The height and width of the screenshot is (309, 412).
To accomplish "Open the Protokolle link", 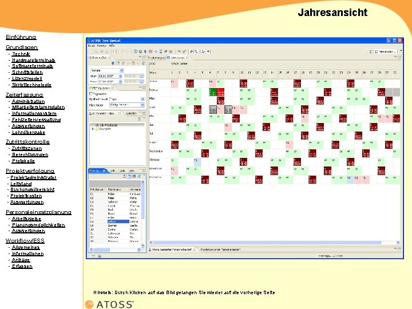I will tap(23, 161).
